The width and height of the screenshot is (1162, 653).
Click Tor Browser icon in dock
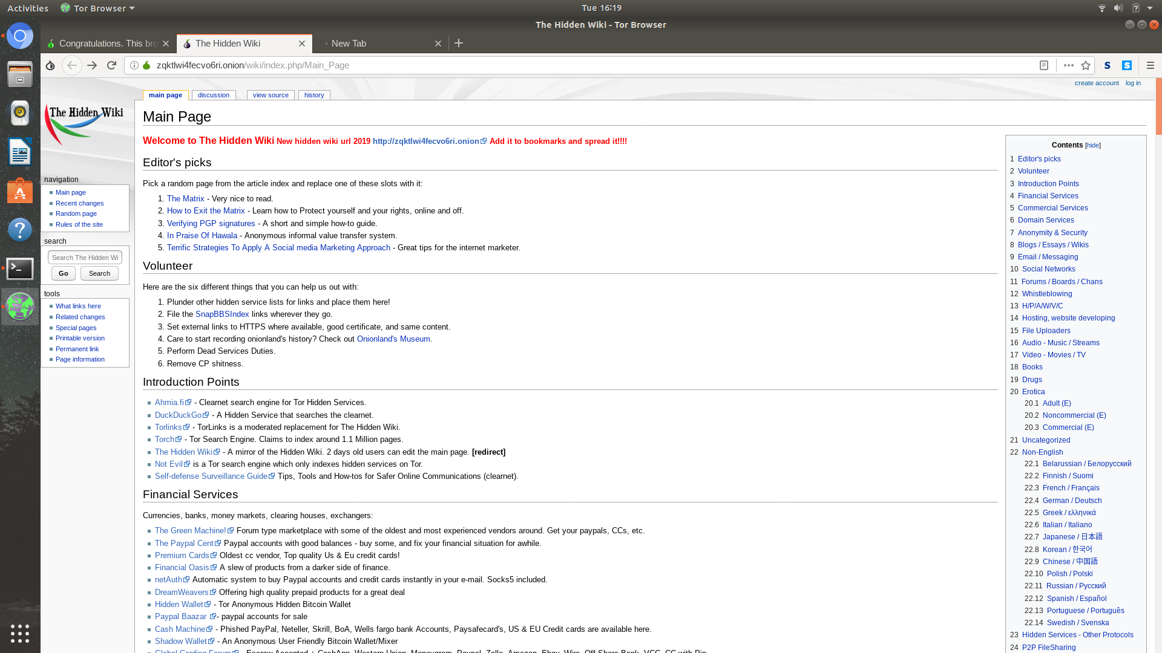(x=20, y=307)
